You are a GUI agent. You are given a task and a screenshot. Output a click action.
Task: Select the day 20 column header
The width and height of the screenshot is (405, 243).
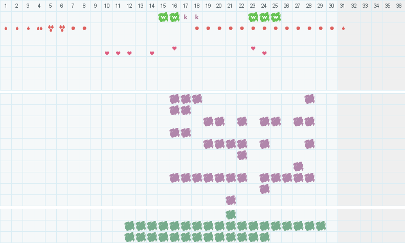click(x=219, y=6)
